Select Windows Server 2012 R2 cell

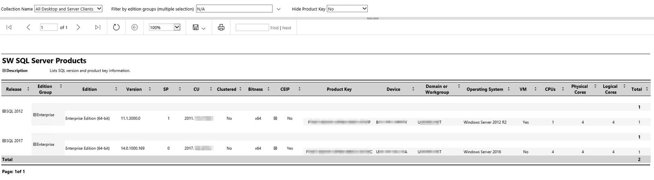pos(485,122)
